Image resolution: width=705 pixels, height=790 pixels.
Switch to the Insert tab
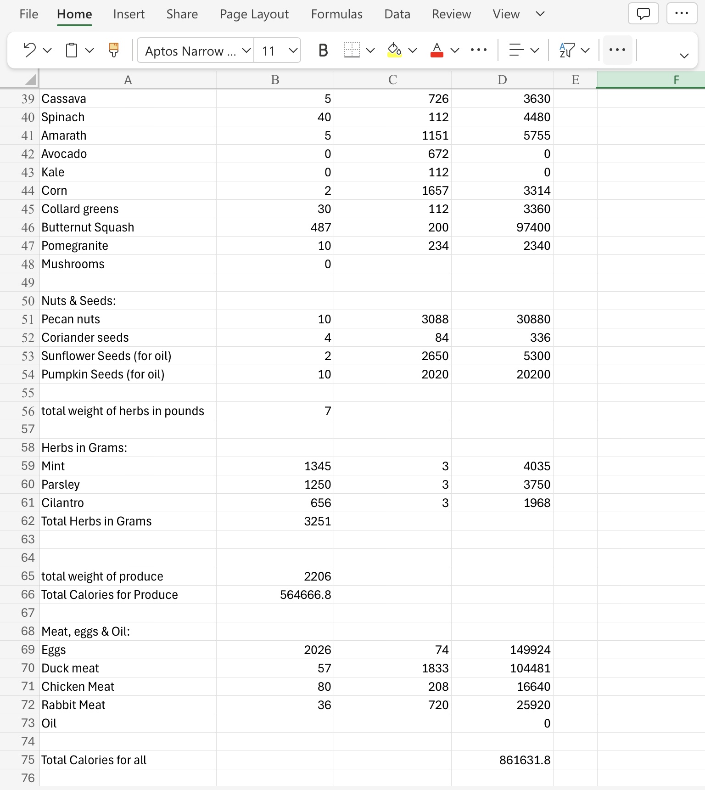[x=129, y=14]
